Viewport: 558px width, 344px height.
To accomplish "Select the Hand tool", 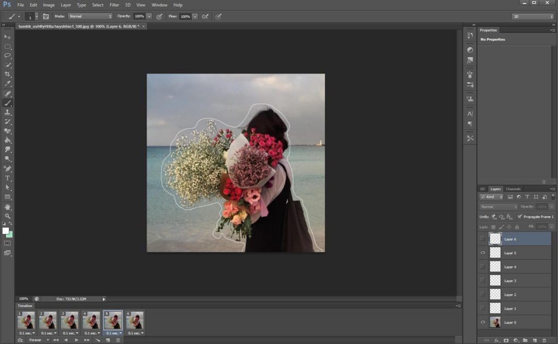I will tap(8, 207).
